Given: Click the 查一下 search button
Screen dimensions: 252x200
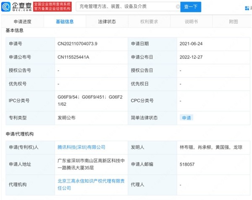Looking at the screenshot, I should pos(191,7).
